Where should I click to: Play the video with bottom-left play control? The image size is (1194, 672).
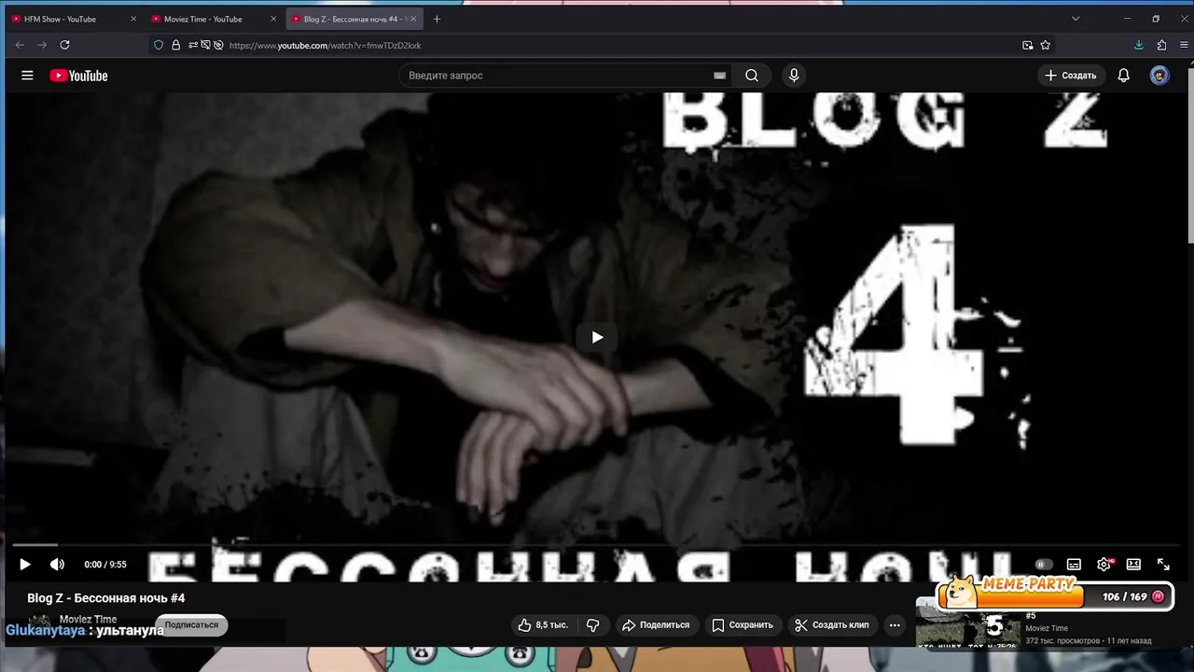(x=25, y=564)
